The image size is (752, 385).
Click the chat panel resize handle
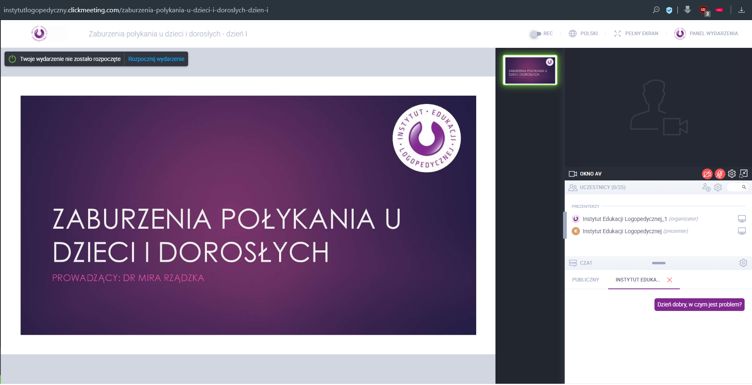(659, 263)
